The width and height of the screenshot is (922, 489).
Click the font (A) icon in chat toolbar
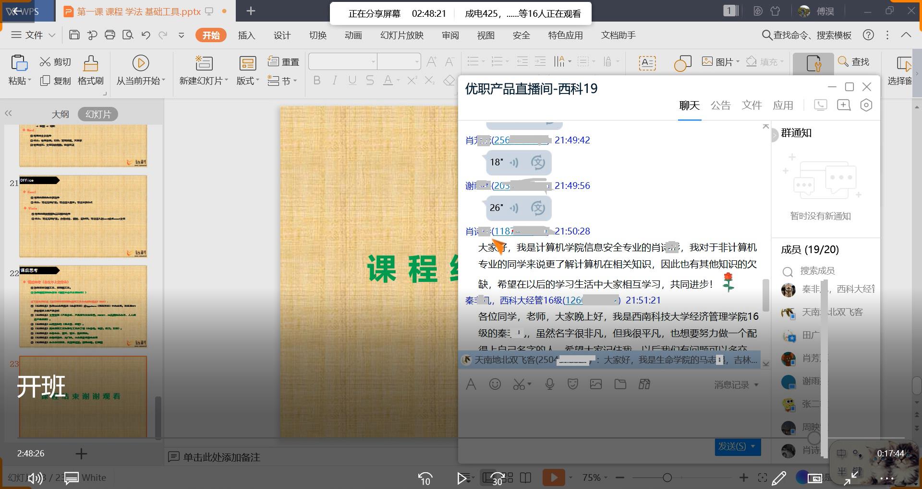[471, 384]
